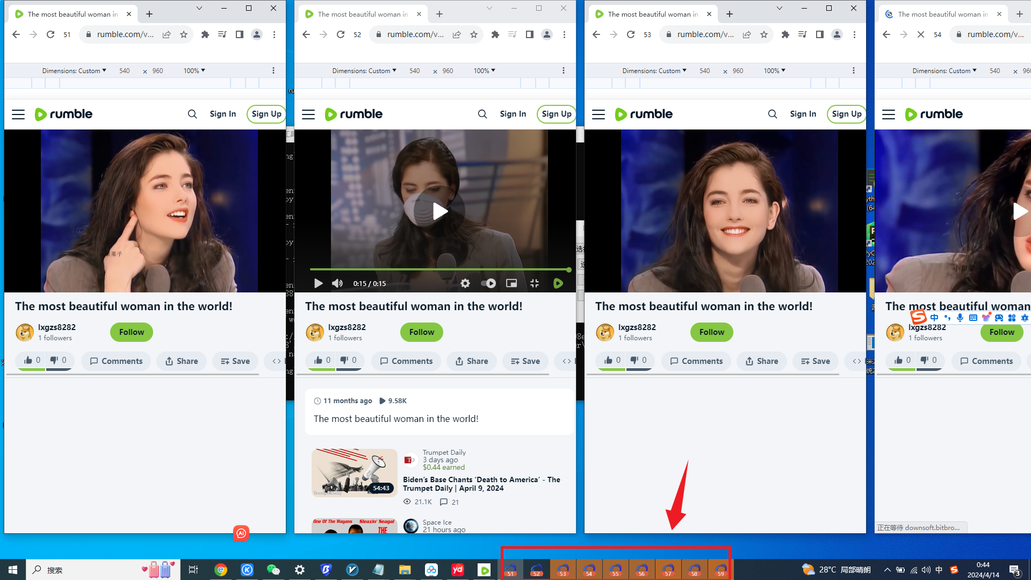
Task: Open the hamburger menu in window 51
Action: (x=18, y=114)
